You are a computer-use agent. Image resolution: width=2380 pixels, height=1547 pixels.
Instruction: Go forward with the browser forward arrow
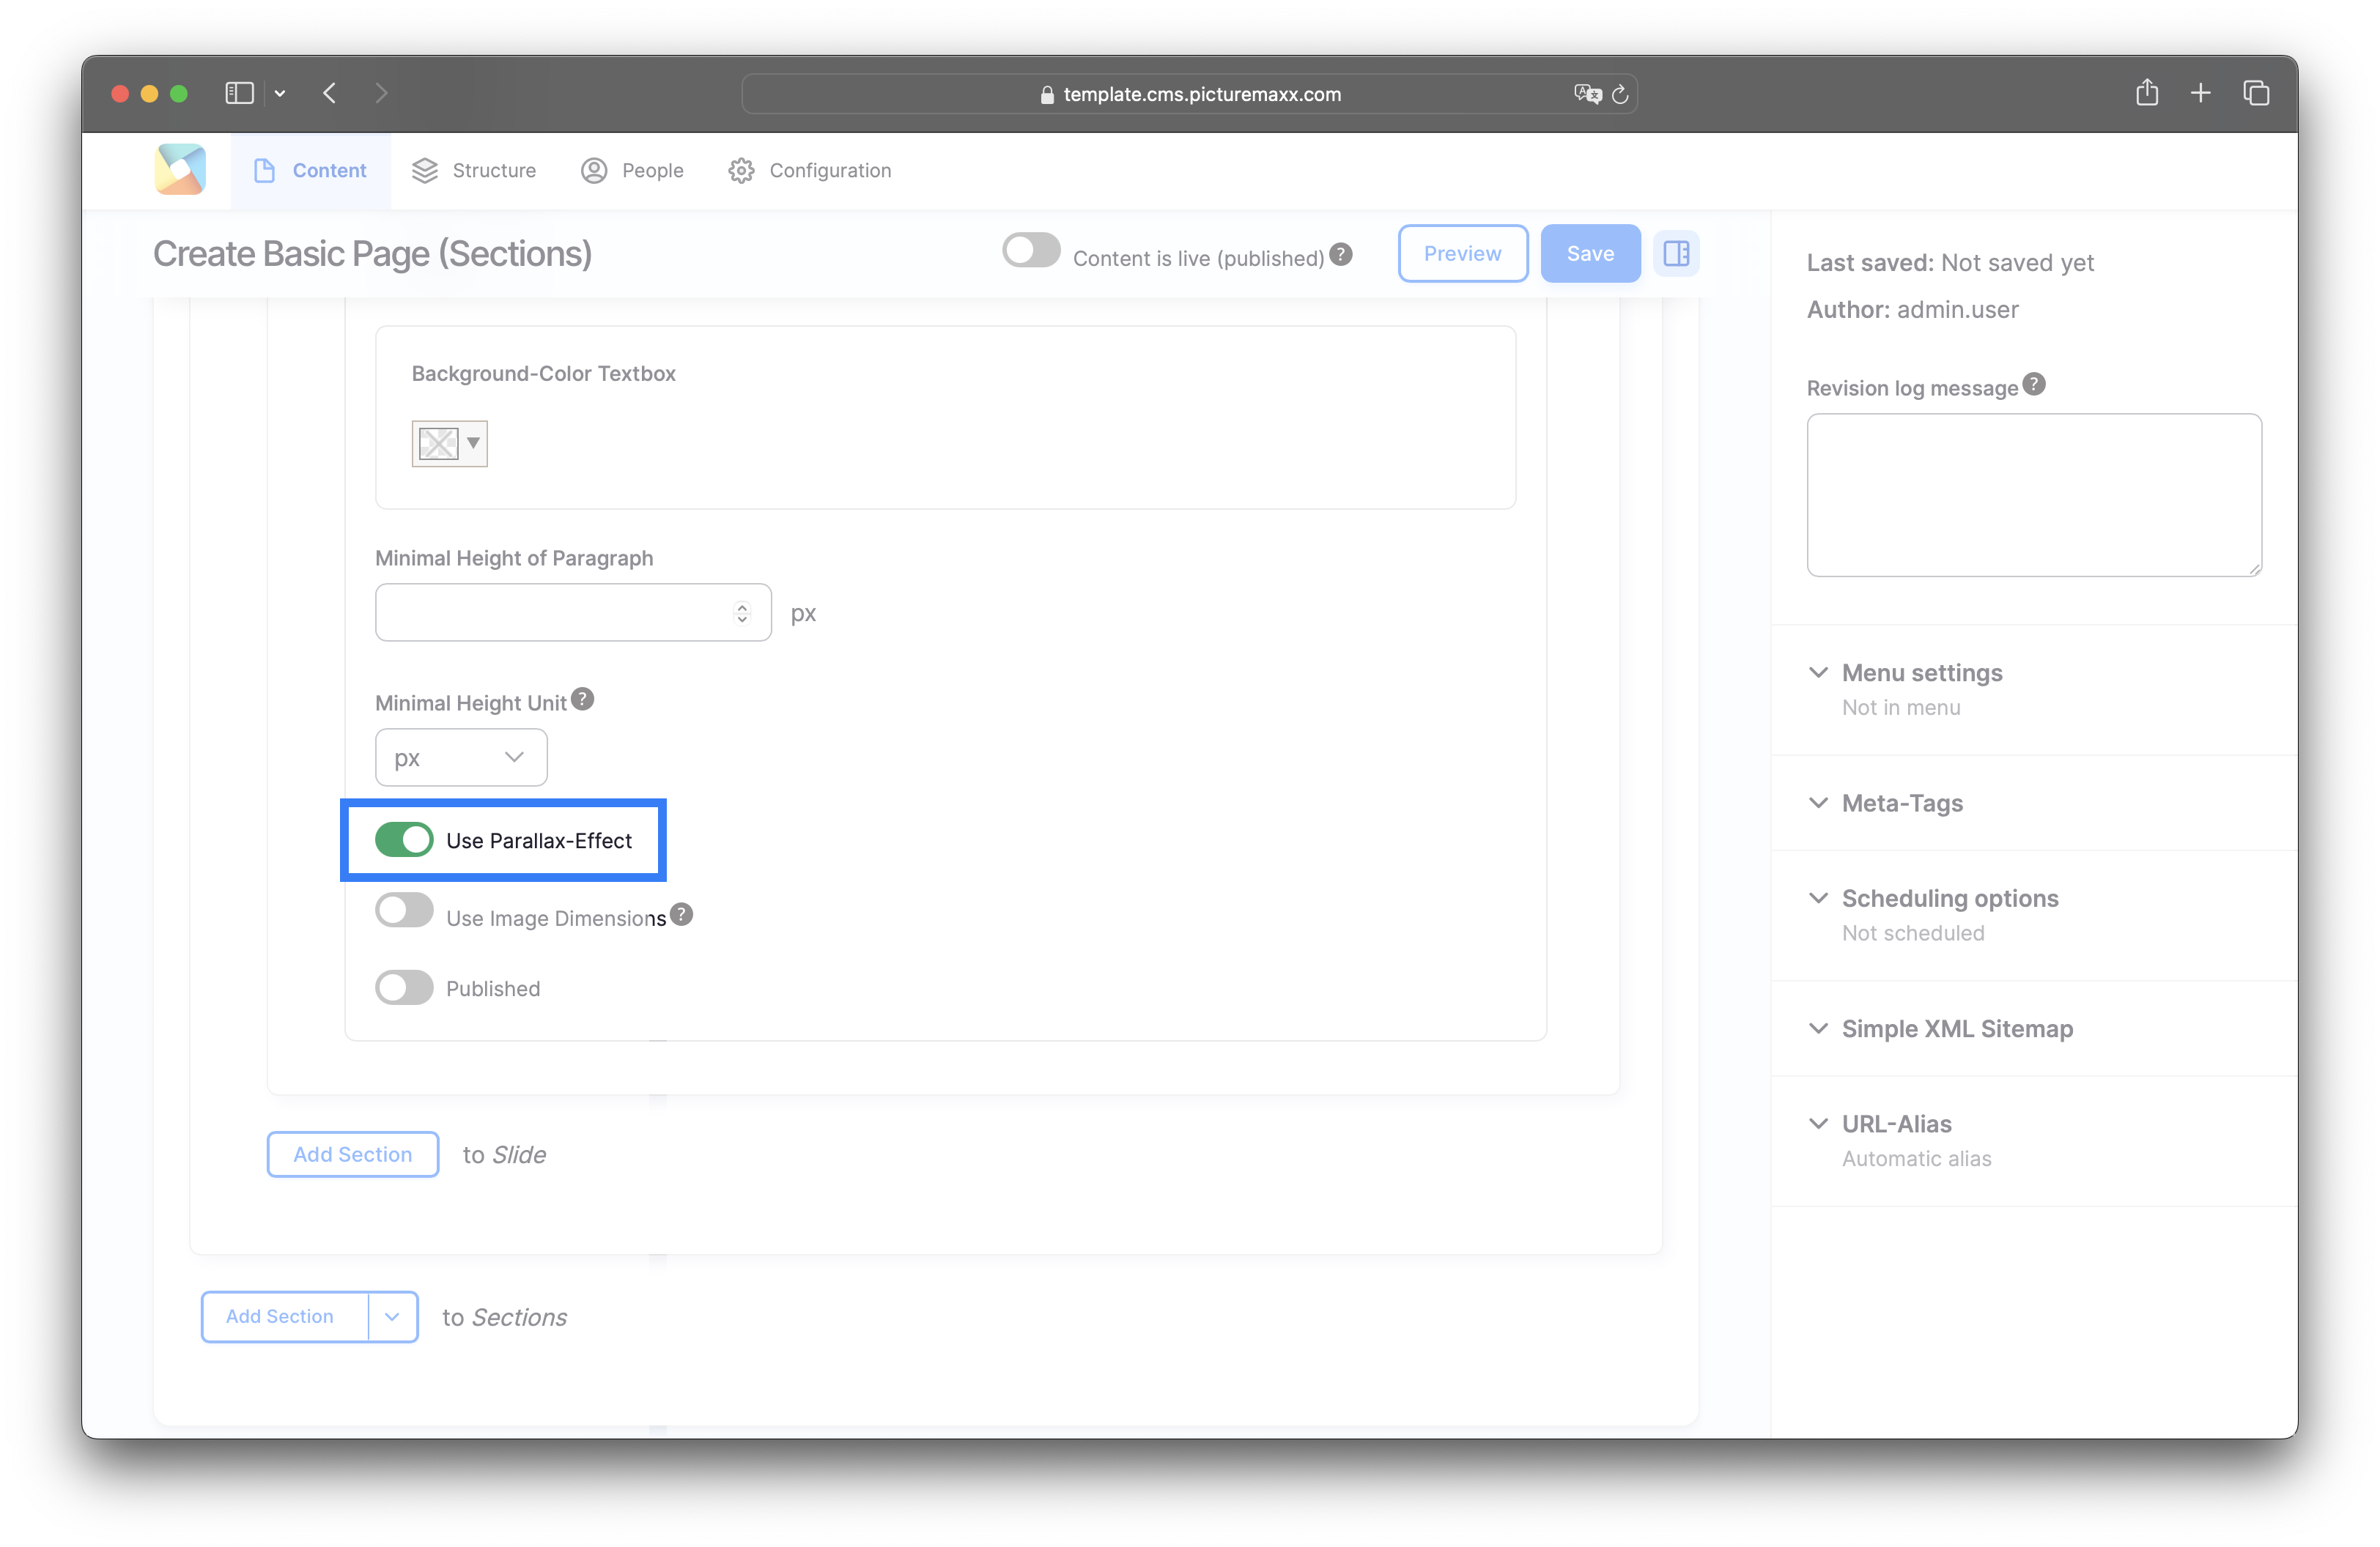(x=381, y=93)
